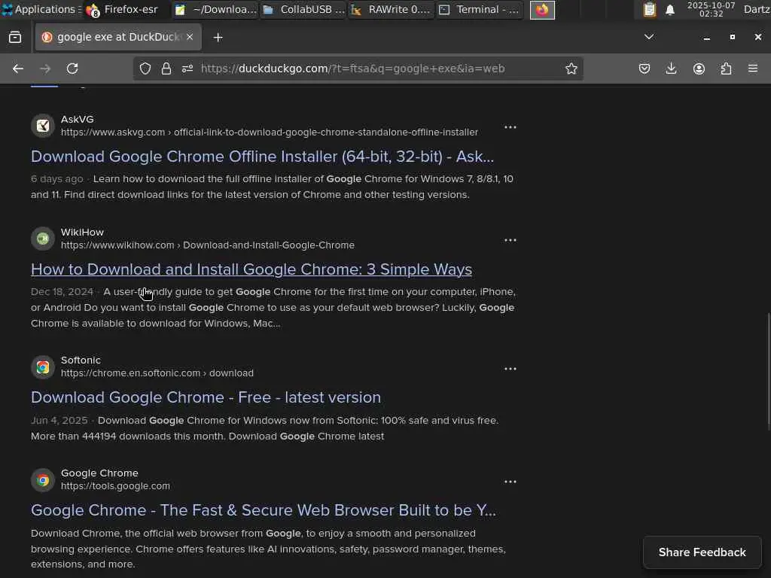The image size is (771, 578).
Task: Click the page vertical scrollbar thumb
Action: click(768, 371)
